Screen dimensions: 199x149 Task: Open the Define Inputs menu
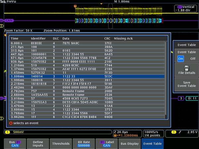37,143
